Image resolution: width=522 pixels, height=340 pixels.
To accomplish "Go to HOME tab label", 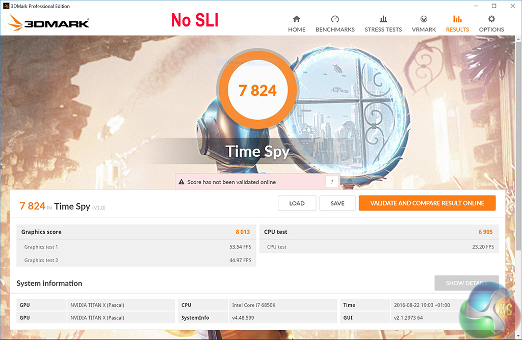I will tap(297, 30).
